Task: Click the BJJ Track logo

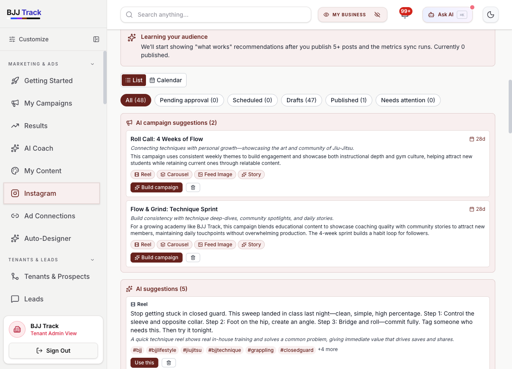Action: tap(24, 13)
